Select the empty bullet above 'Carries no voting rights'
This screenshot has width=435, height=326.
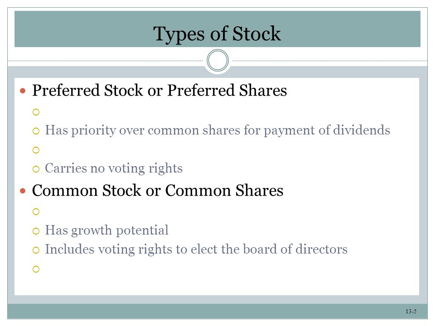coord(36,150)
